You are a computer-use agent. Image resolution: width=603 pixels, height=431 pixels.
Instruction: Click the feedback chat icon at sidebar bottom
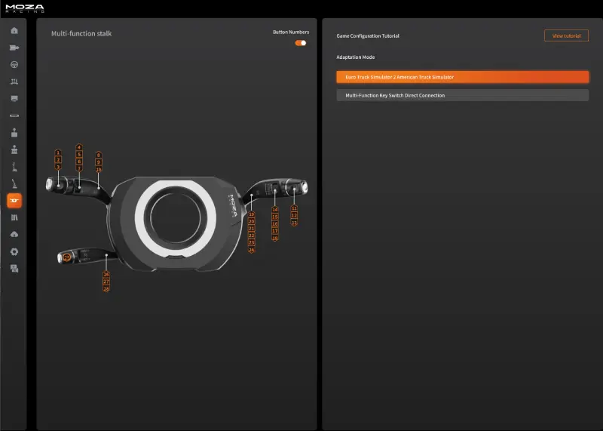14,269
